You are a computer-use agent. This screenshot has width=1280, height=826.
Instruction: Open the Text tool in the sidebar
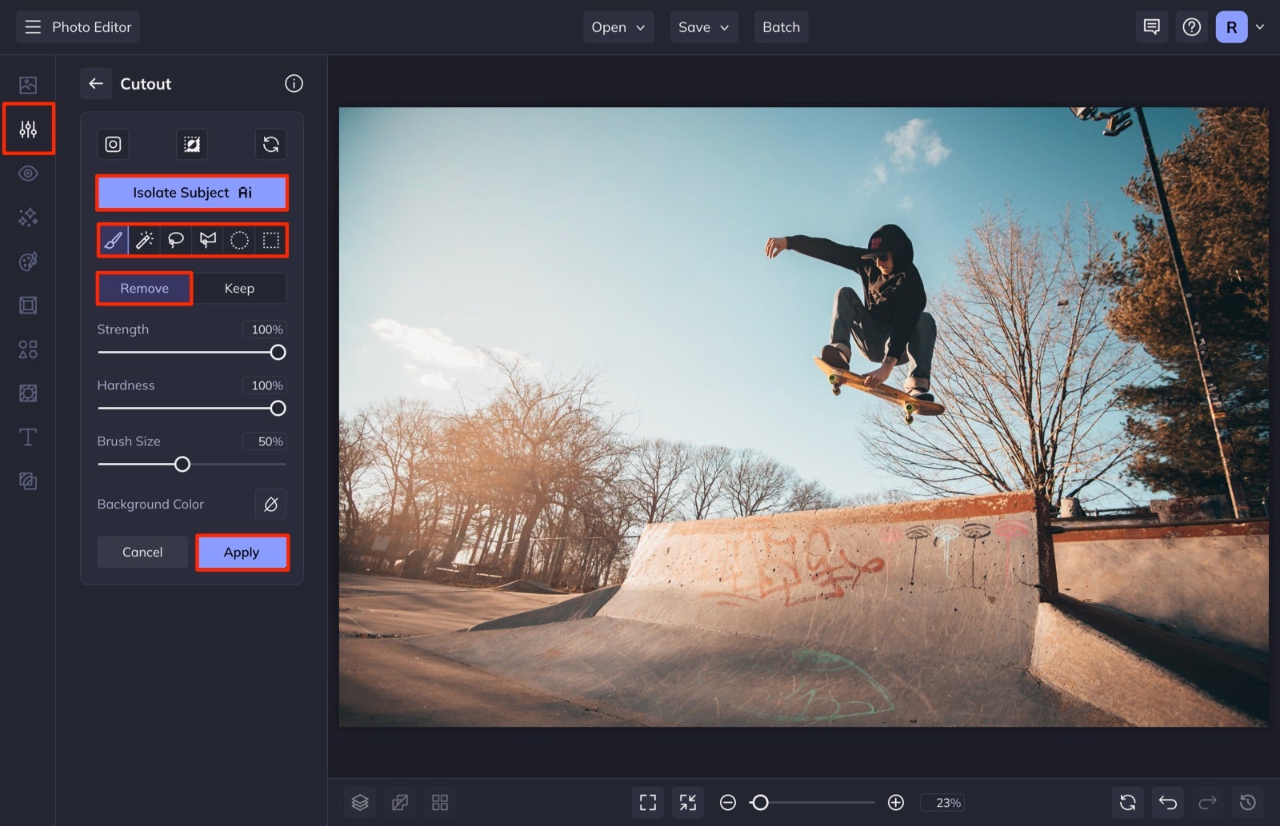click(28, 437)
